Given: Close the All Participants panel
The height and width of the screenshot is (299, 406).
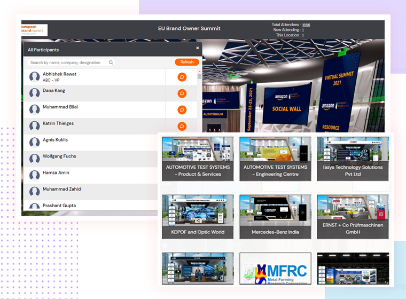Looking at the screenshot, I should coord(197,48).
